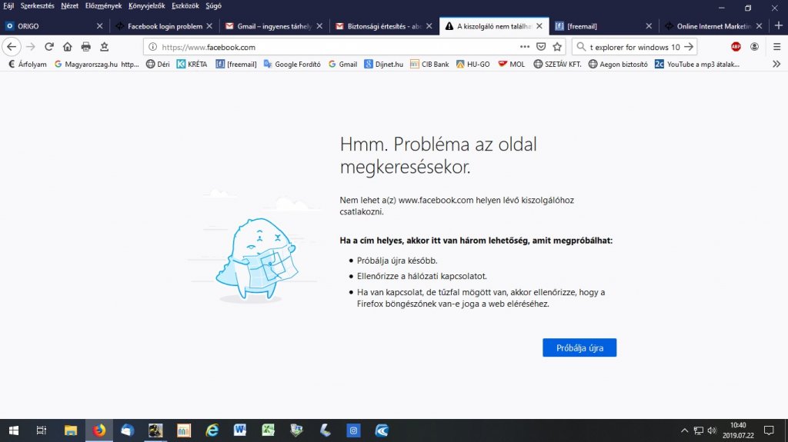The image size is (788, 442).
Task: Launch Internet Explorer from taskbar
Action: 212,430
